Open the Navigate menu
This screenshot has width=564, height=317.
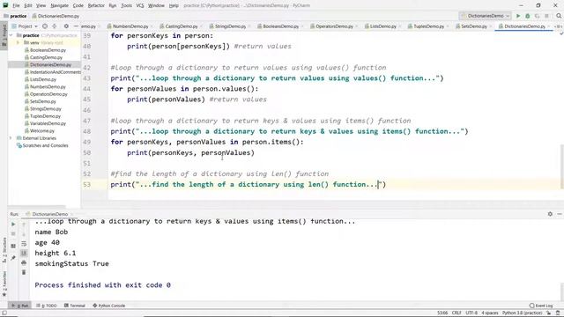59,5
